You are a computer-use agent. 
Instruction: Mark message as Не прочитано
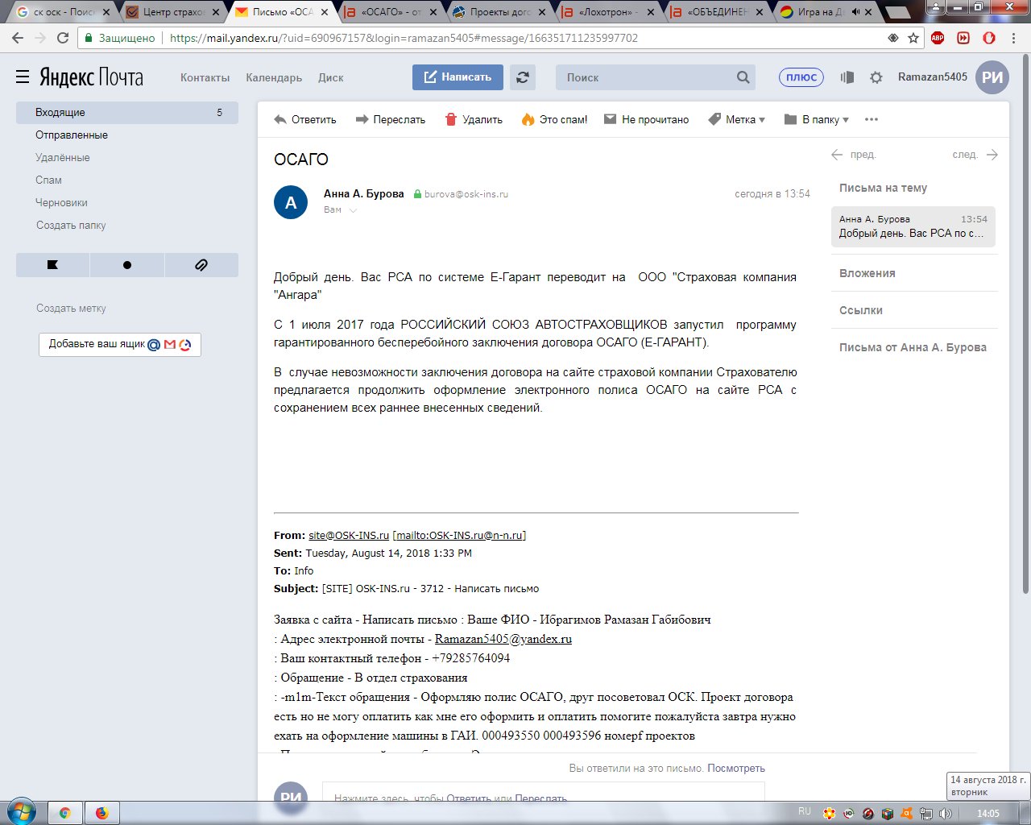[647, 119]
